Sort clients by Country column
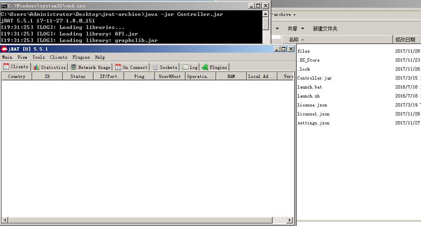421x226 pixels. click(x=17, y=76)
